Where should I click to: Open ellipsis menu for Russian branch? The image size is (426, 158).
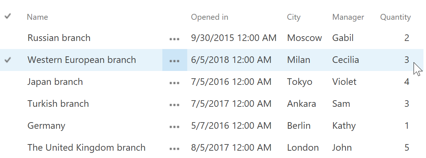(x=174, y=39)
